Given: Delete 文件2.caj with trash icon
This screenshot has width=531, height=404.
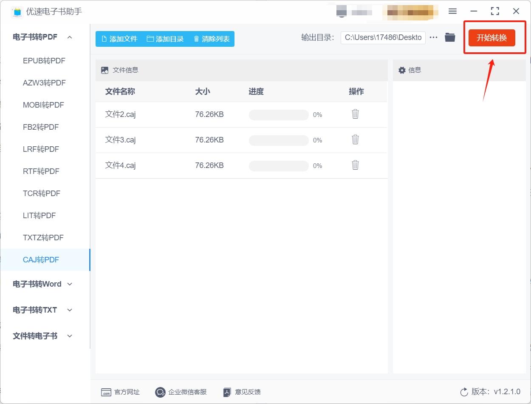Looking at the screenshot, I should (356, 114).
